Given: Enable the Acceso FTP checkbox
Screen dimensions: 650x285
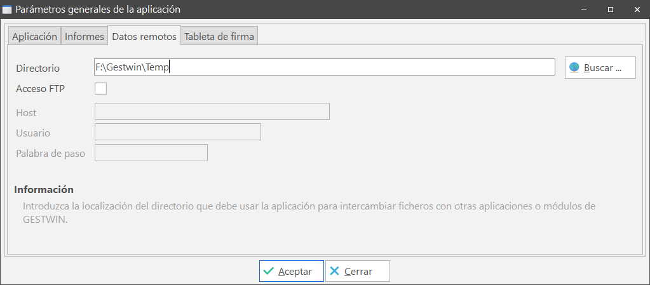Looking at the screenshot, I should tap(100, 88).
